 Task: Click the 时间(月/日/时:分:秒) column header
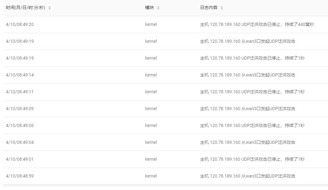coord(26,7)
